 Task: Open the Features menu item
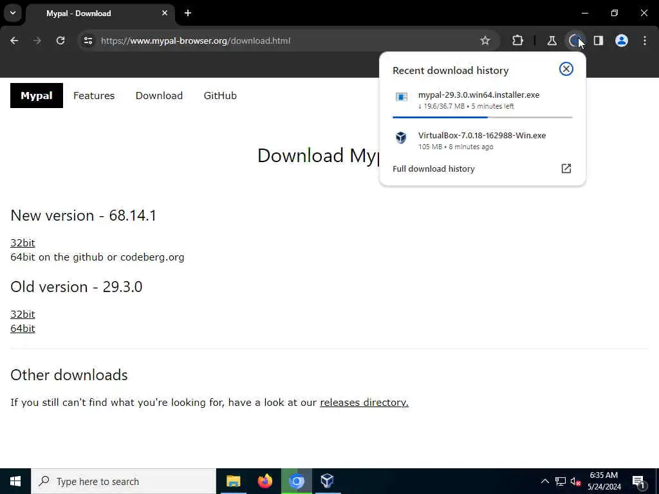(x=94, y=95)
